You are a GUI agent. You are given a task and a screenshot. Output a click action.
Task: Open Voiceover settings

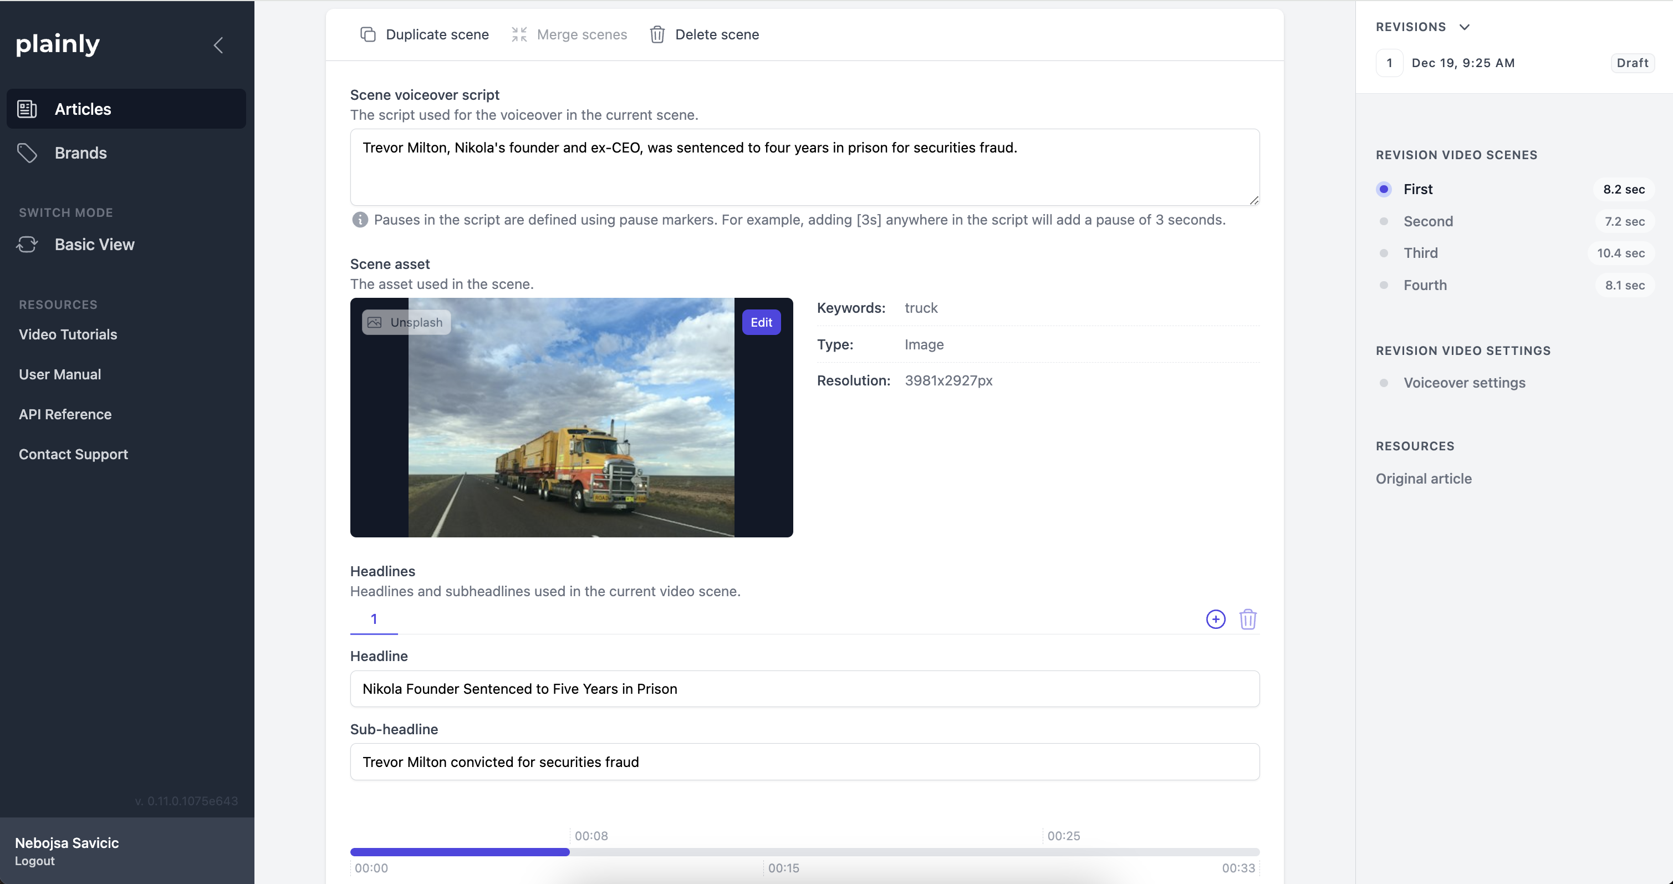pos(1465,383)
